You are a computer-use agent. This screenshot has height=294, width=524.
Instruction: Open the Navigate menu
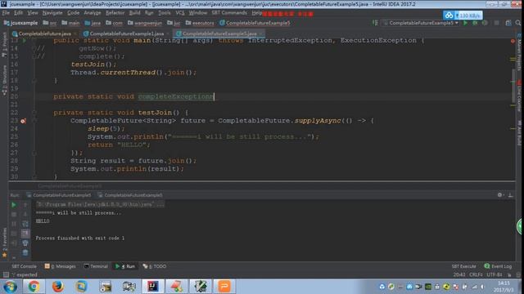(x=52, y=13)
